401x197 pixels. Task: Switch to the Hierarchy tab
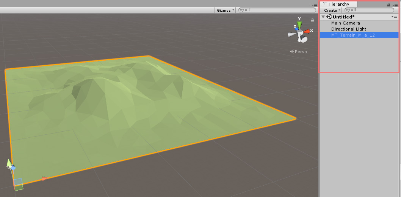click(338, 4)
